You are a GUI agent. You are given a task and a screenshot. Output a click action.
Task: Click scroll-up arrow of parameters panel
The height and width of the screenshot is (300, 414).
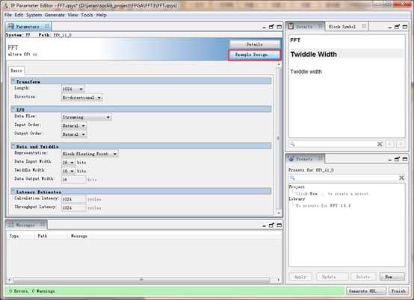279,64
